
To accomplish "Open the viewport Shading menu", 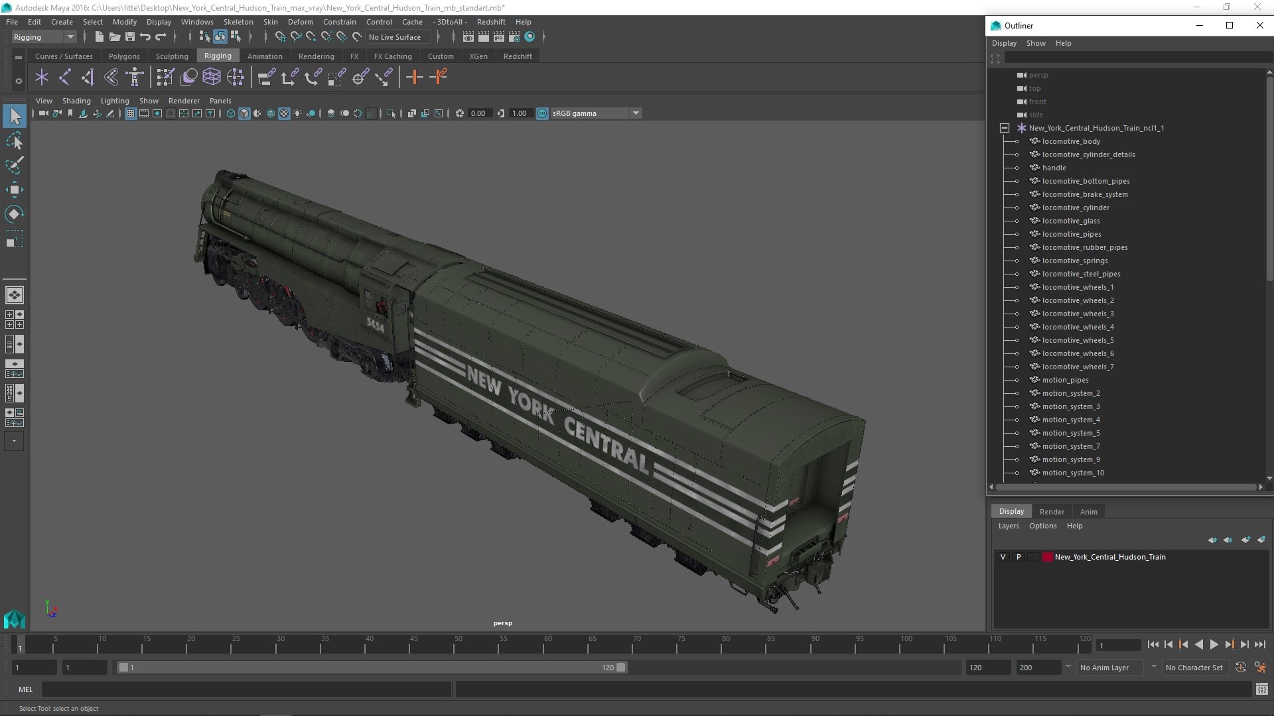I will 76,101.
